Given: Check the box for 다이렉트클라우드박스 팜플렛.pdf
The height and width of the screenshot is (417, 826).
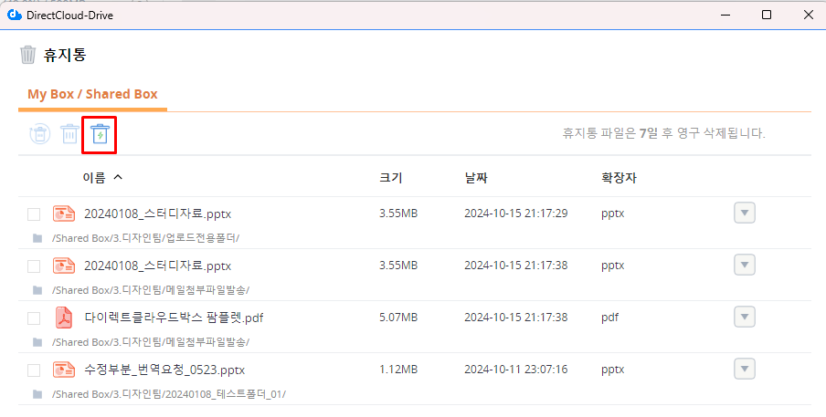Looking at the screenshot, I should click(x=34, y=318).
